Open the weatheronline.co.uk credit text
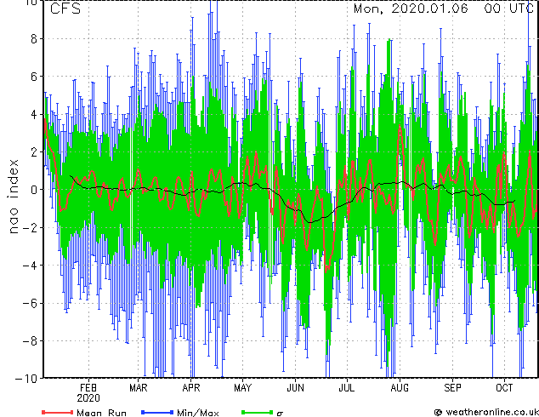Viewport: 539px width, 417px height. [491, 412]
